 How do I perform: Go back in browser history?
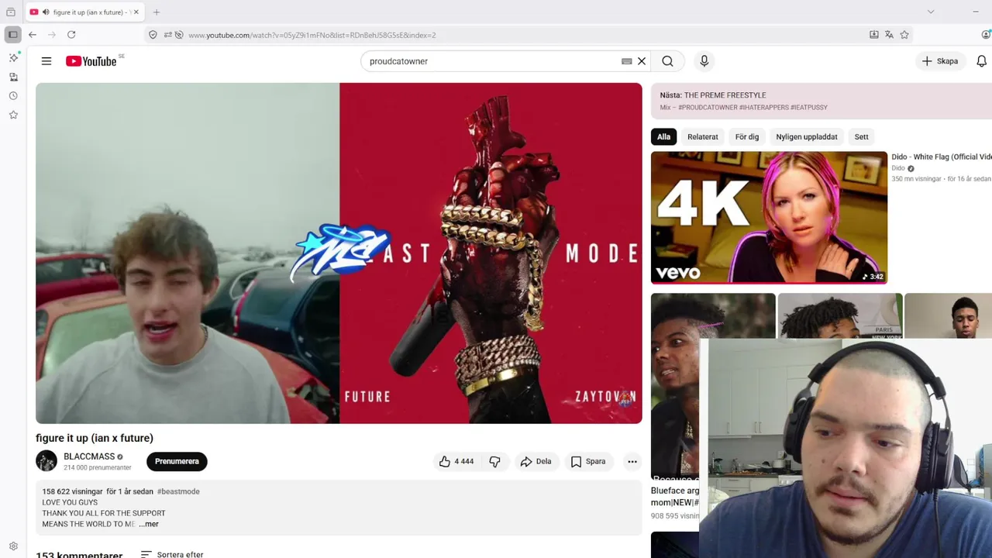click(x=33, y=35)
